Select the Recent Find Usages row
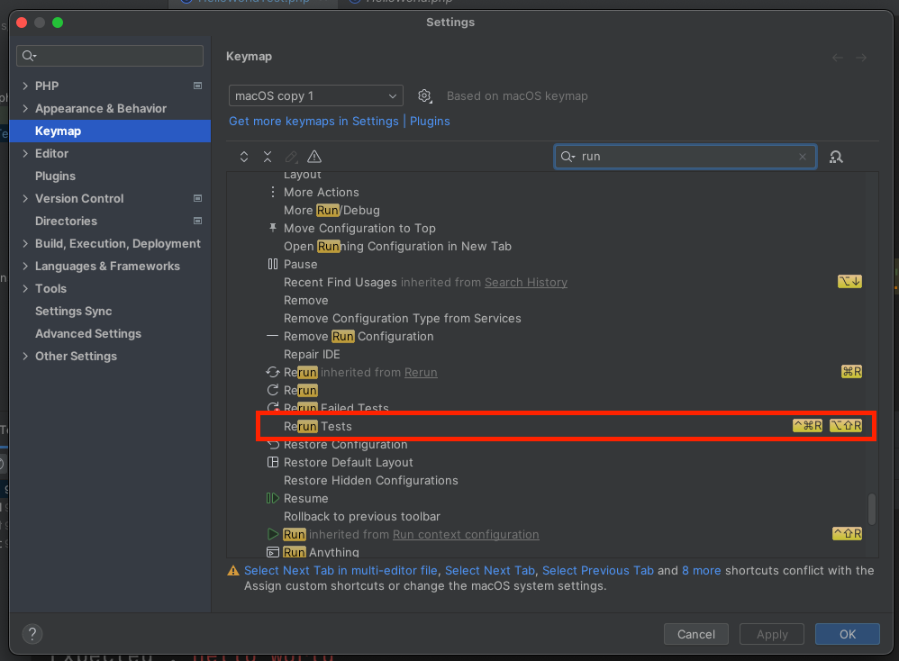The width and height of the screenshot is (899, 661). pyautogui.click(x=552, y=282)
